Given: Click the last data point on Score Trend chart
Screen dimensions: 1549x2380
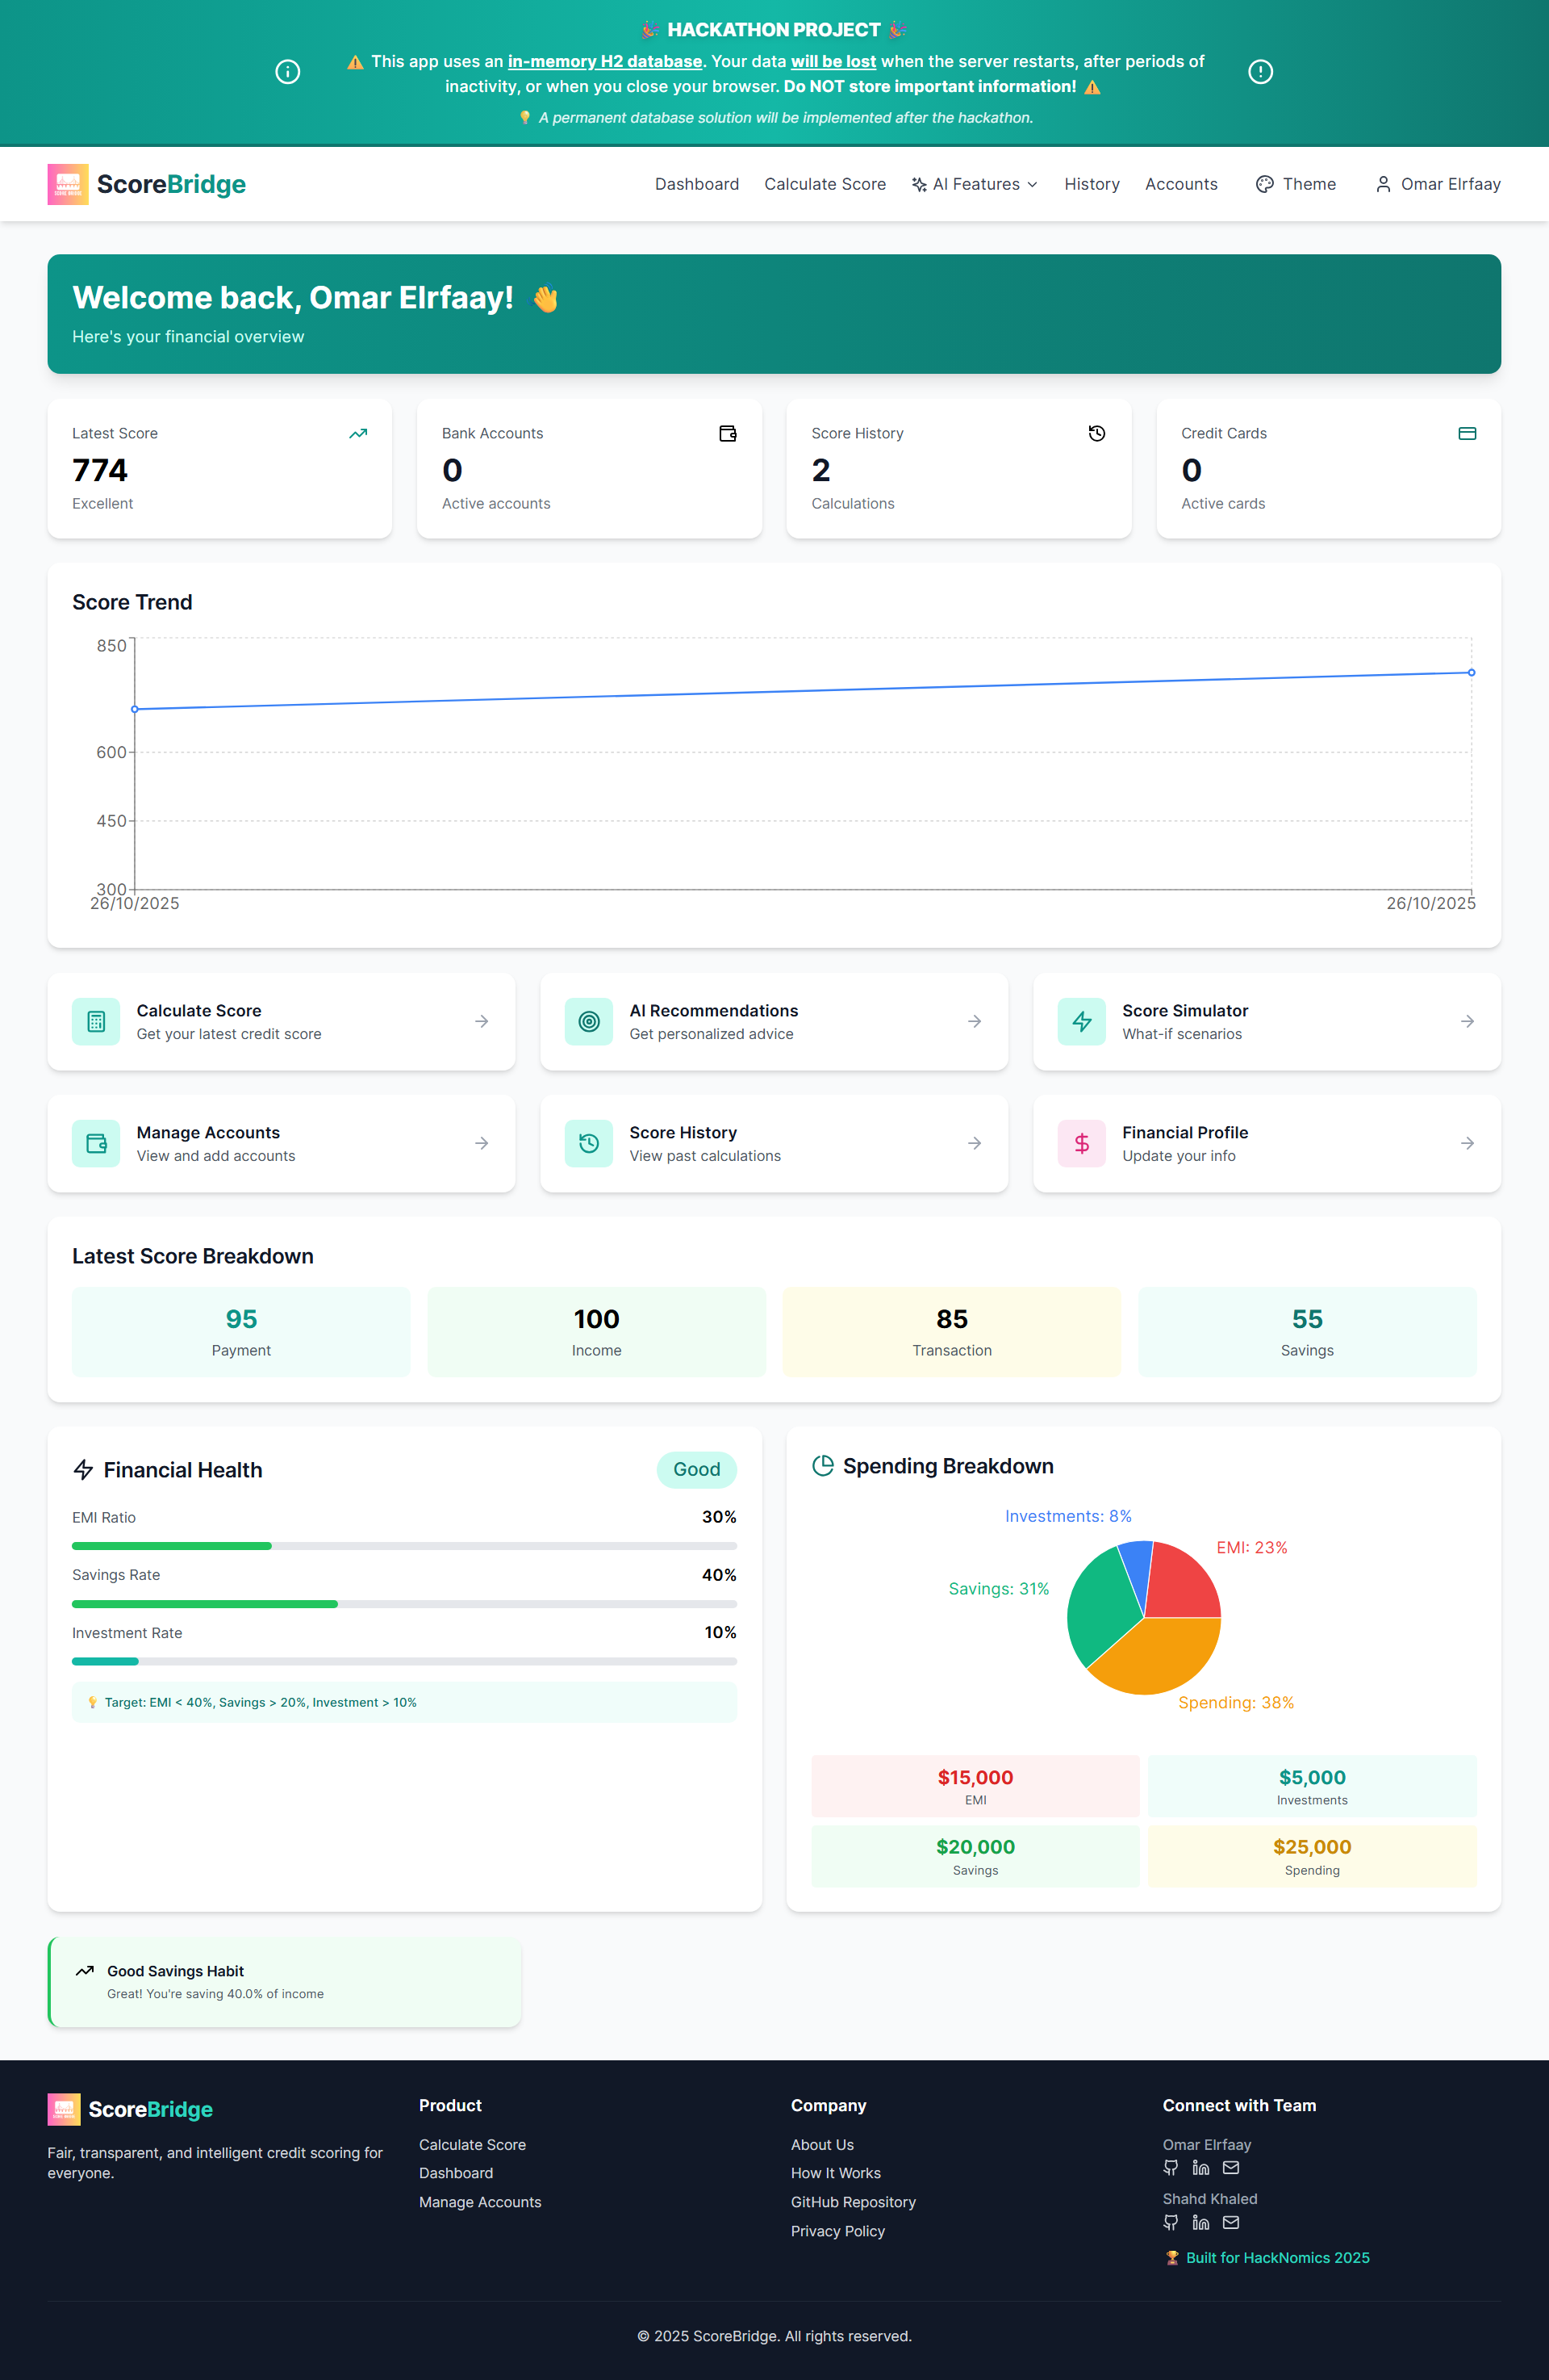Looking at the screenshot, I should pyautogui.click(x=1471, y=672).
